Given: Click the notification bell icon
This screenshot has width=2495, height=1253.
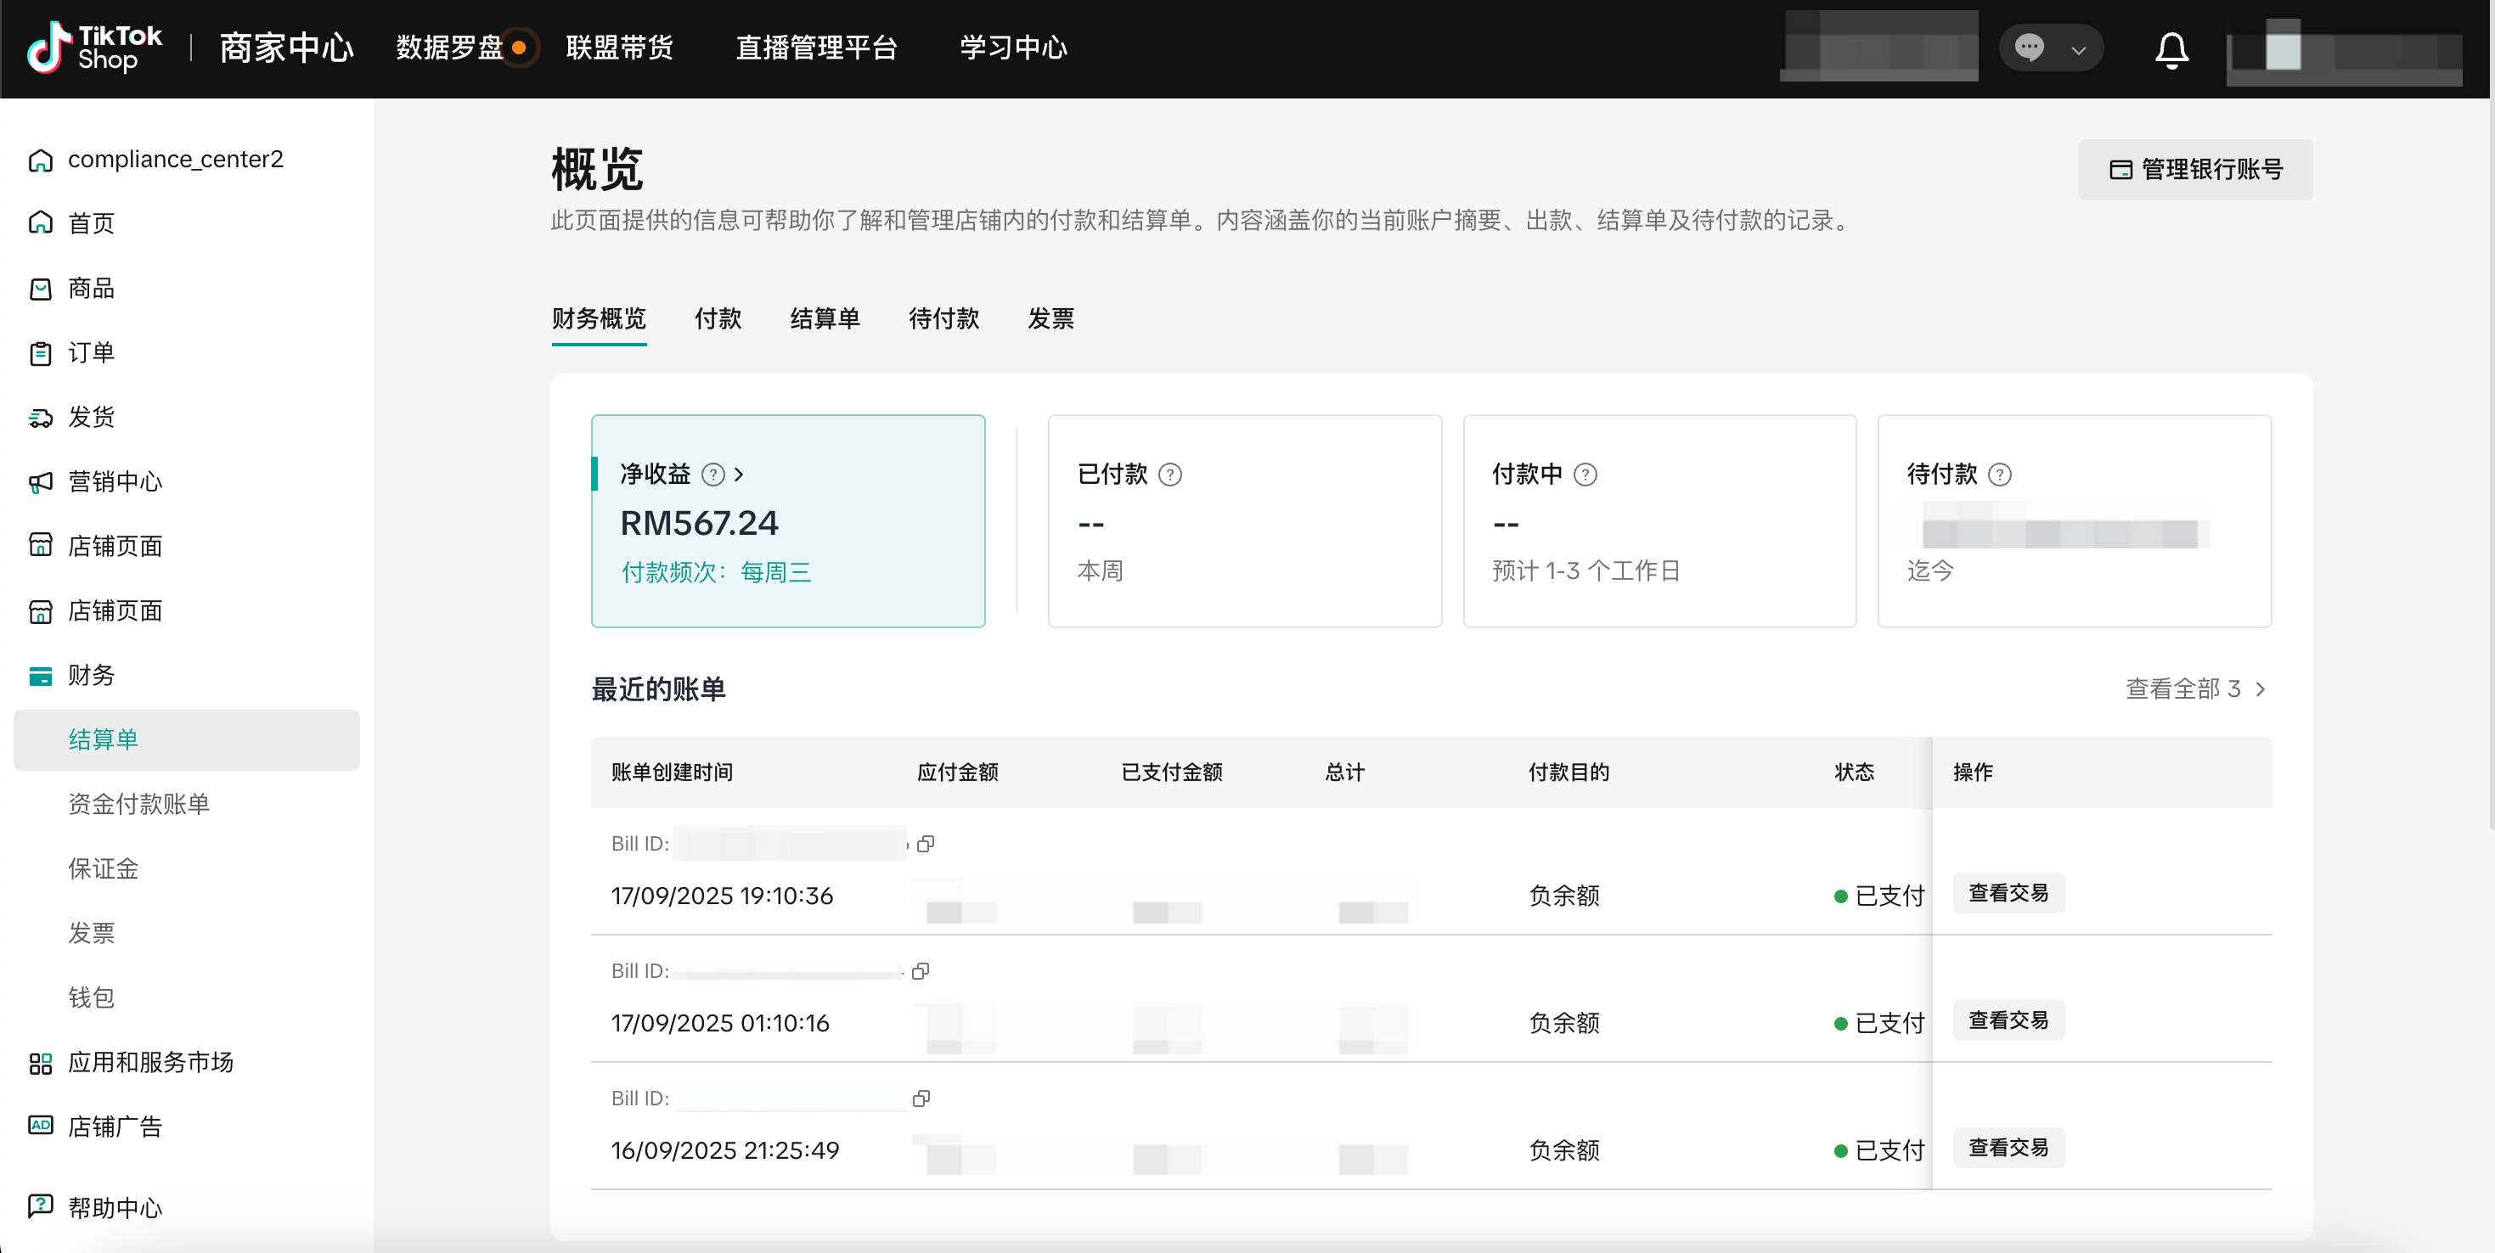Looking at the screenshot, I should 2171,48.
